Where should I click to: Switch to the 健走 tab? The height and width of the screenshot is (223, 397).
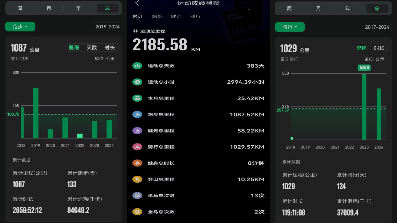point(176,17)
